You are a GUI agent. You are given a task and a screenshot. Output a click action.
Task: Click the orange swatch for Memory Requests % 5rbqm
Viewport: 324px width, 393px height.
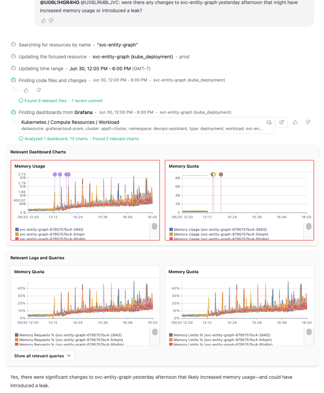click(17, 340)
